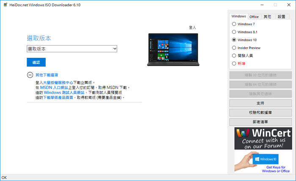296x181 pixels.
Task: Open the 下載學術產品頁面 link
Action: 58,97
